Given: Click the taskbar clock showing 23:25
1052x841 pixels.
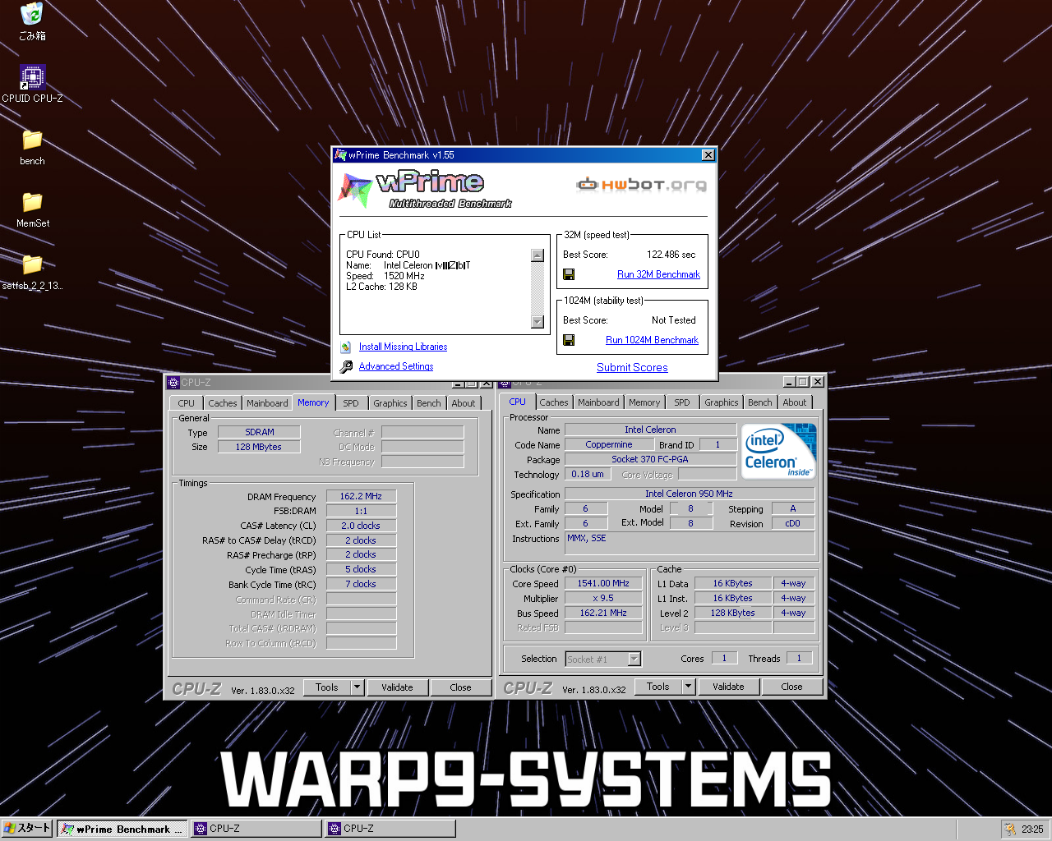Looking at the screenshot, I should [1032, 830].
